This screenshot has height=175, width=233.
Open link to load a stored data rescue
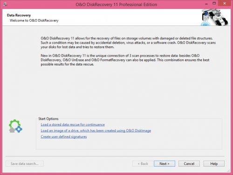[73, 124]
